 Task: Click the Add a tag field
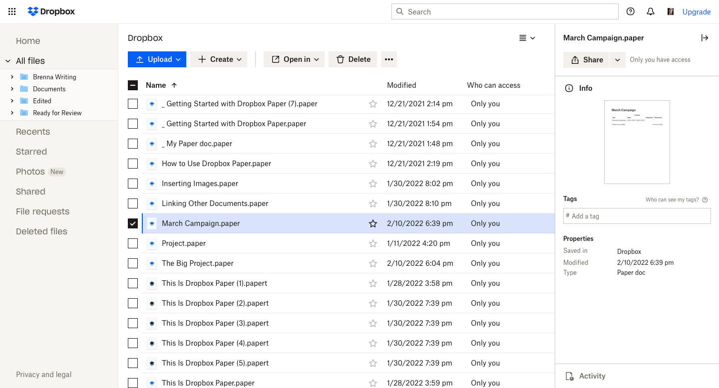pos(637,215)
